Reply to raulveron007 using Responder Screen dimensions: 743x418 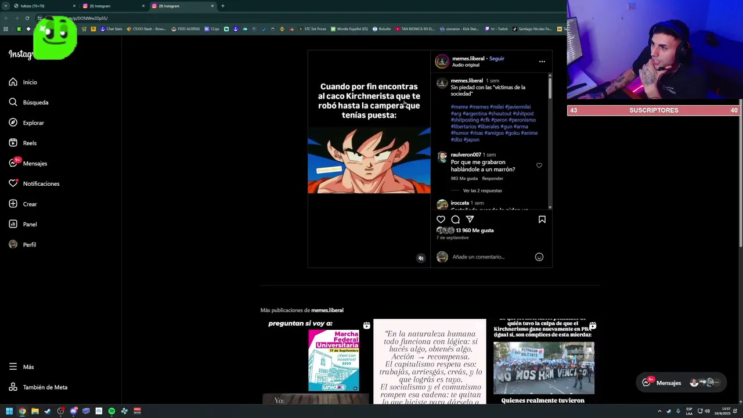[492, 178]
